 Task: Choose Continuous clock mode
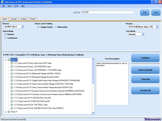point(6,38)
